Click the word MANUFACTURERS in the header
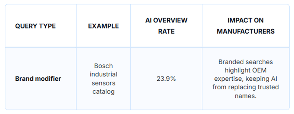This screenshot has width=294, height=114. coord(246,32)
